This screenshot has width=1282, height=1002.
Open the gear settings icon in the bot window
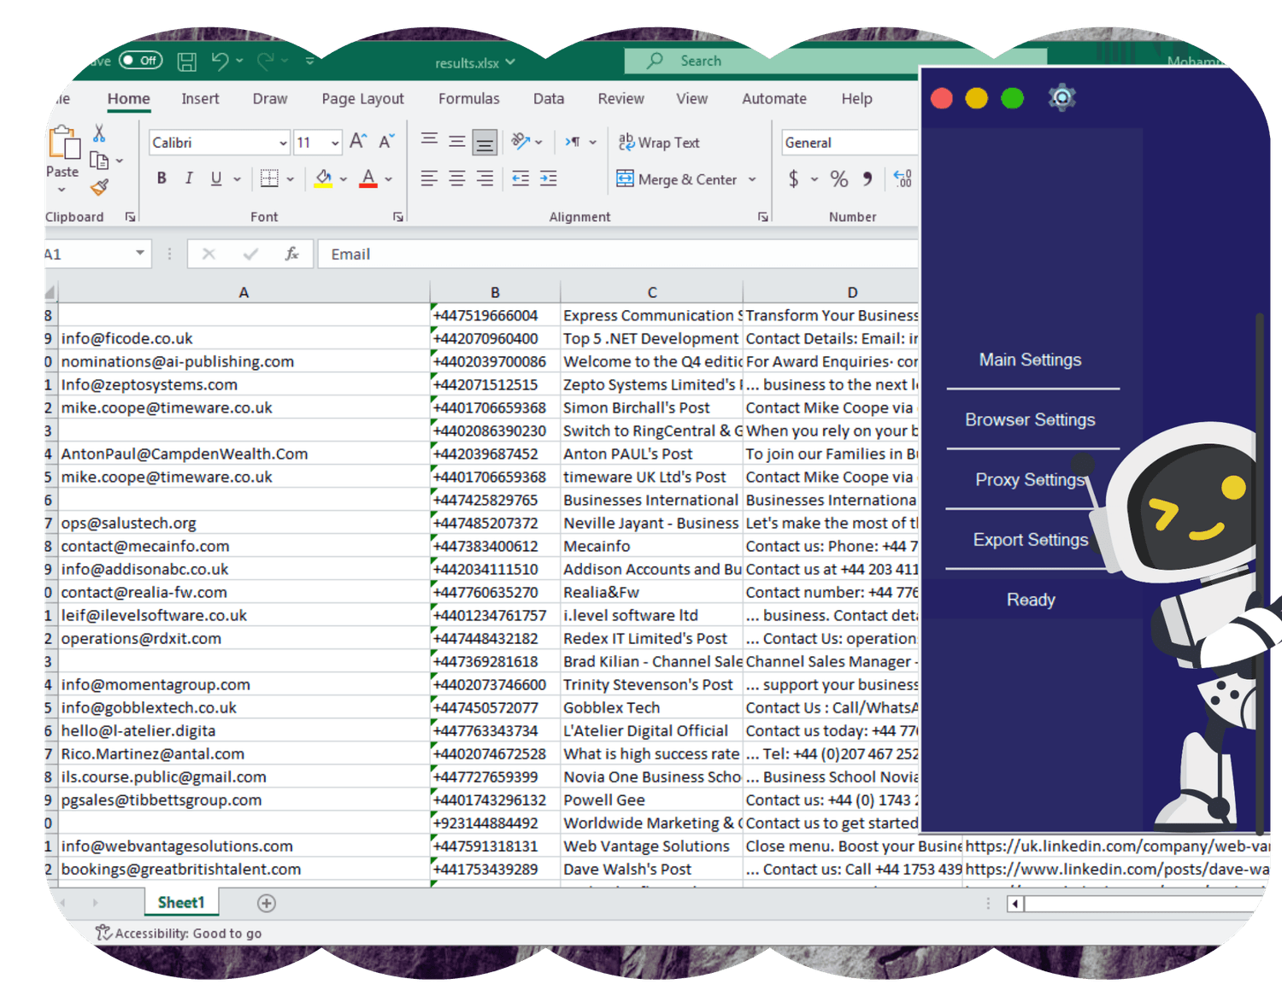(x=1061, y=98)
